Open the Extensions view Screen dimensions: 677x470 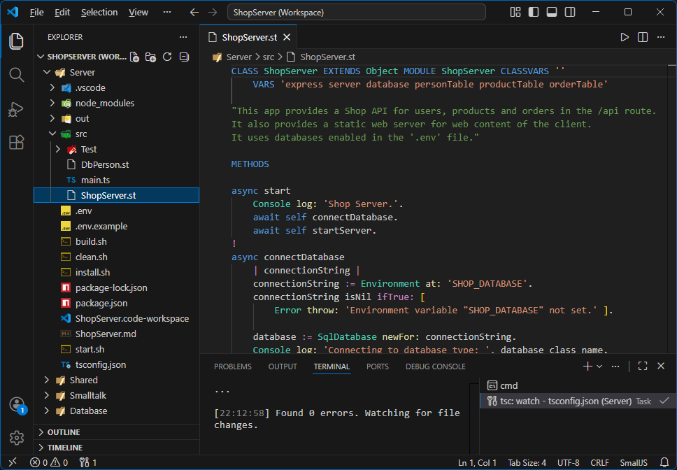[16, 142]
